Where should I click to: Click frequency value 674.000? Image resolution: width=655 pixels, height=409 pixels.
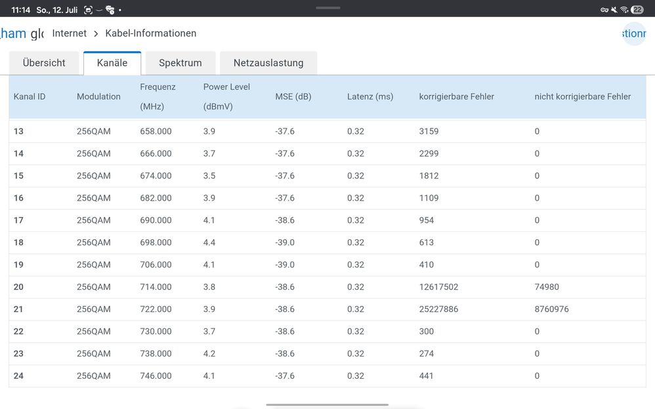pos(156,176)
